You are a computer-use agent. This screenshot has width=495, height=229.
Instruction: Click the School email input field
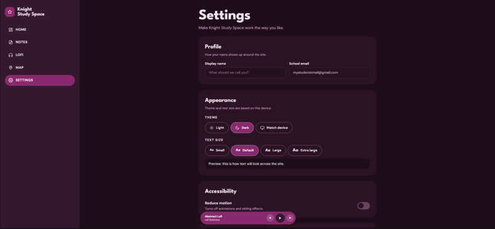[329, 72]
